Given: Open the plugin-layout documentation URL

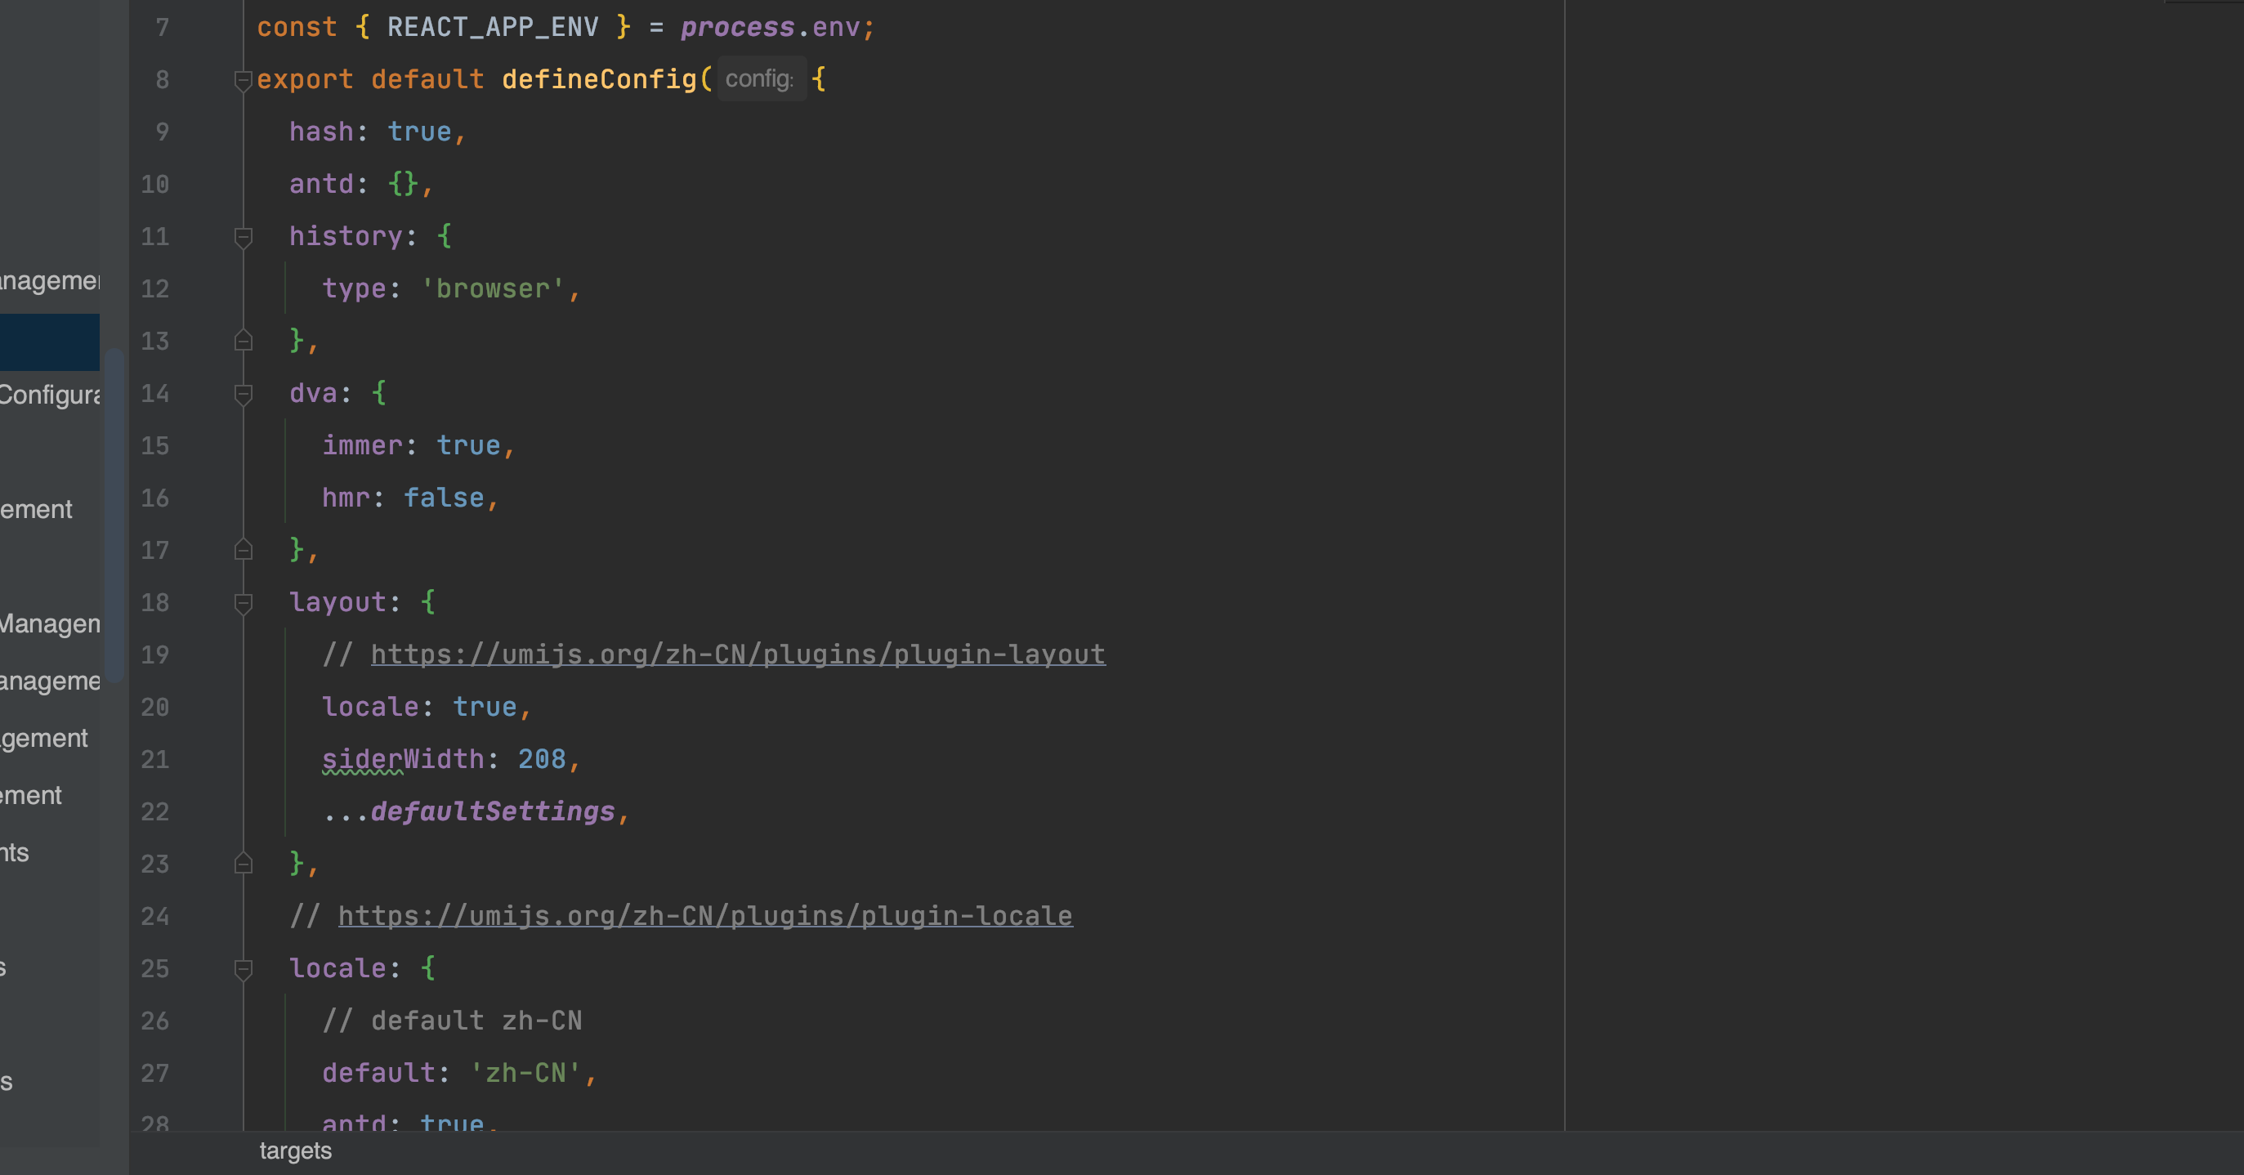Looking at the screenshot, I should click(x=738, y=655).
